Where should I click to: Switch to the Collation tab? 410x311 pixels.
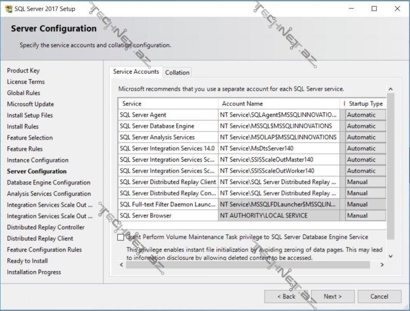coord(177,73)
